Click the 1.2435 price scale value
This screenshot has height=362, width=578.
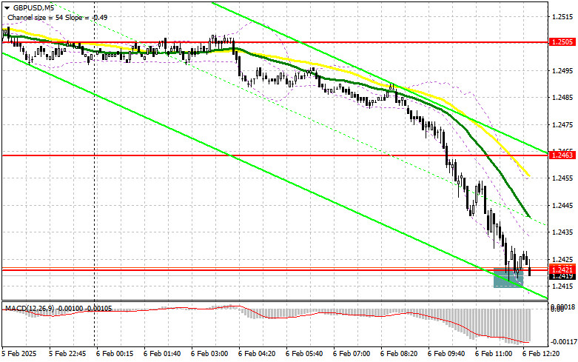click(x=562, y=232)
